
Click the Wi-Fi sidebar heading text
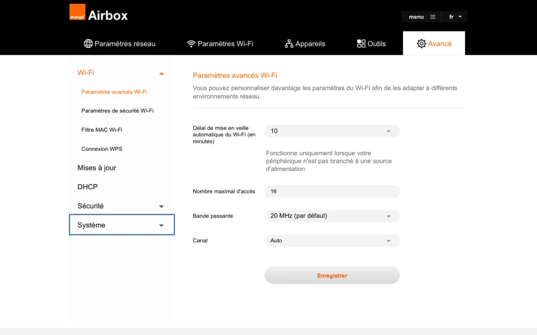point(86,73)
